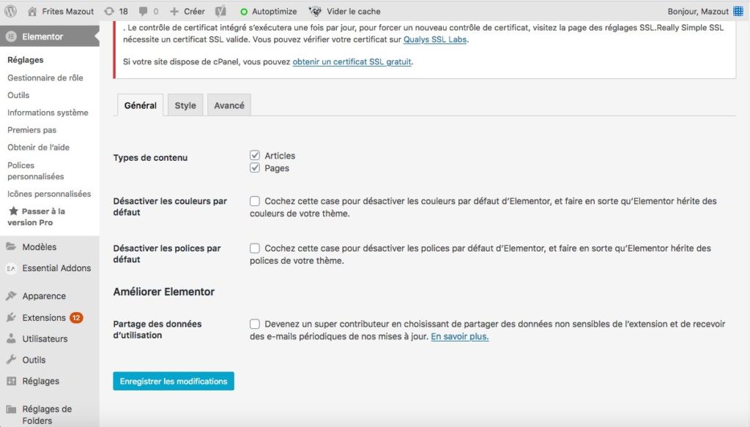750x427 pixels.
Task: Enable Désactiver les couleurs par défaut
Action: (254, 201)
